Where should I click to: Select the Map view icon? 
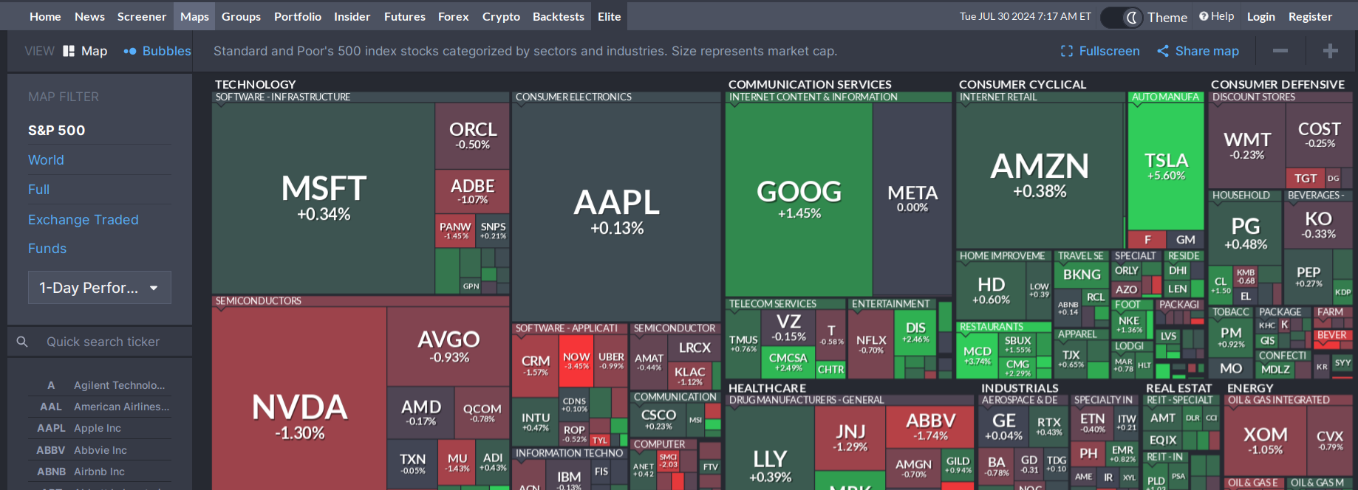tap(69, 51)
